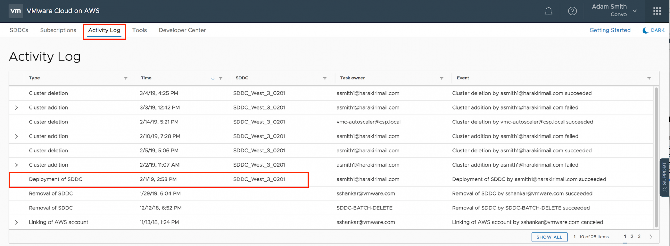Toggle the DARK theme switch
The width and height of the screenshot is (670, 246).
tap(654, 30)
